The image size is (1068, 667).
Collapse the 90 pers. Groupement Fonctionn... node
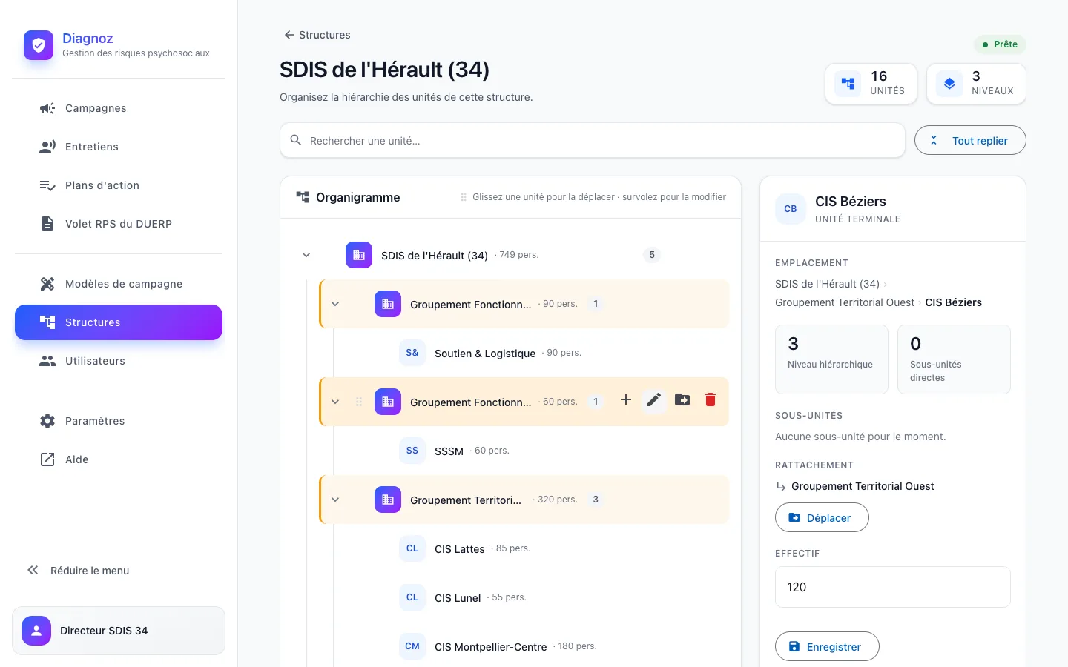pos(335,304)
